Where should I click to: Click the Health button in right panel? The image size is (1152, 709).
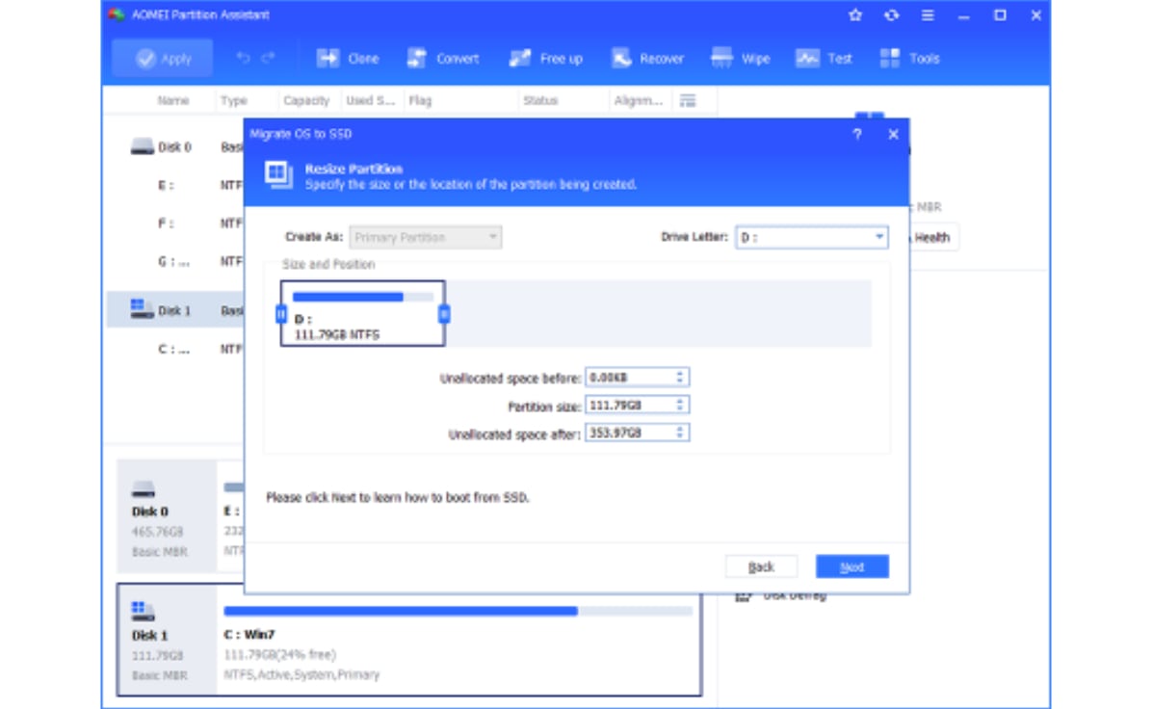point(931,237)
